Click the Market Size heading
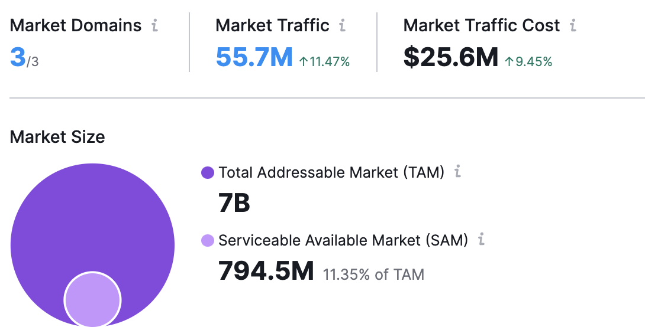This screenshot has width=645, height=327. (57, 137)
